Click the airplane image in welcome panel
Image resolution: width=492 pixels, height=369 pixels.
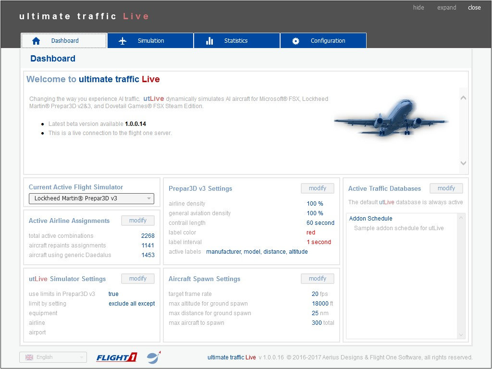point(391,118)
